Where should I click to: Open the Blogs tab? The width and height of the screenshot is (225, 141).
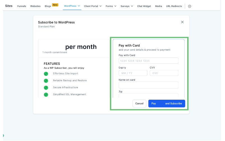click(x=48, y=6)
